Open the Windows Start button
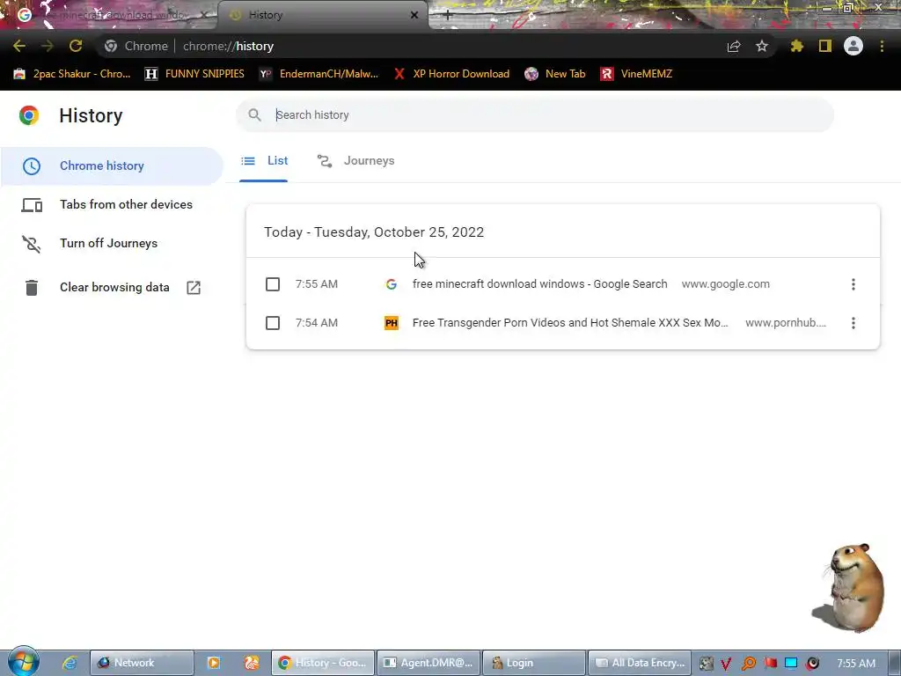 tap(23, 662)
